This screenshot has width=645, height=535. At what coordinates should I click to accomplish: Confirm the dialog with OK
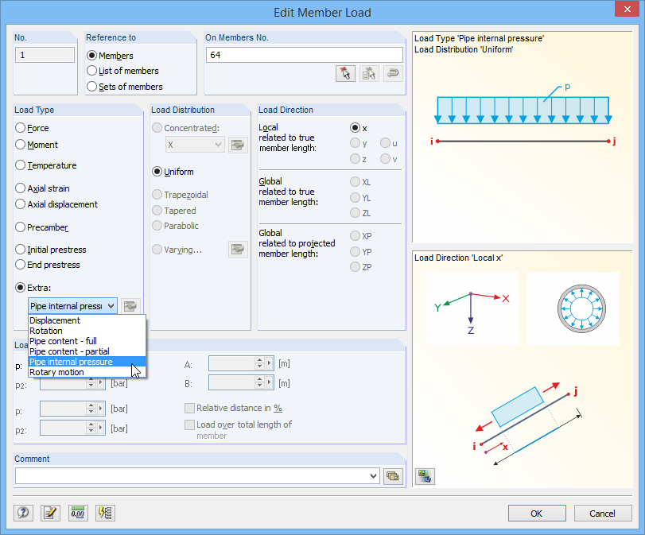[537, 513]
